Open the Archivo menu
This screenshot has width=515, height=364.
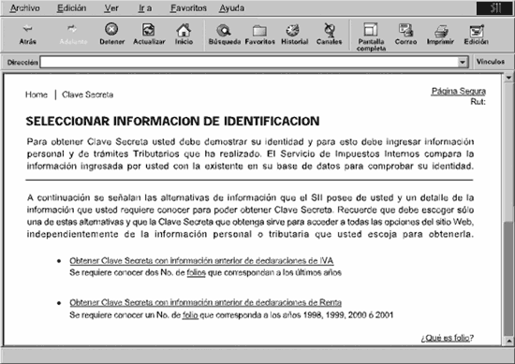click(24, 8)
